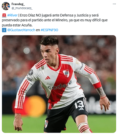Click the club crest on the shorts

(x=46, y=124)
